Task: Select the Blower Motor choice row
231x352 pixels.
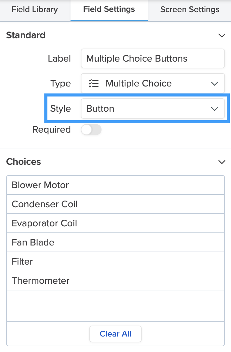Action: pyautogui.click(x=115, y=185)
